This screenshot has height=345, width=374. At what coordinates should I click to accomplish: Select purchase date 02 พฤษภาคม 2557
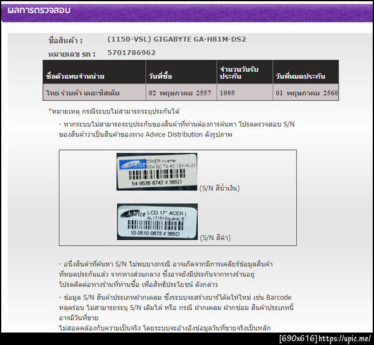[180, 93]
